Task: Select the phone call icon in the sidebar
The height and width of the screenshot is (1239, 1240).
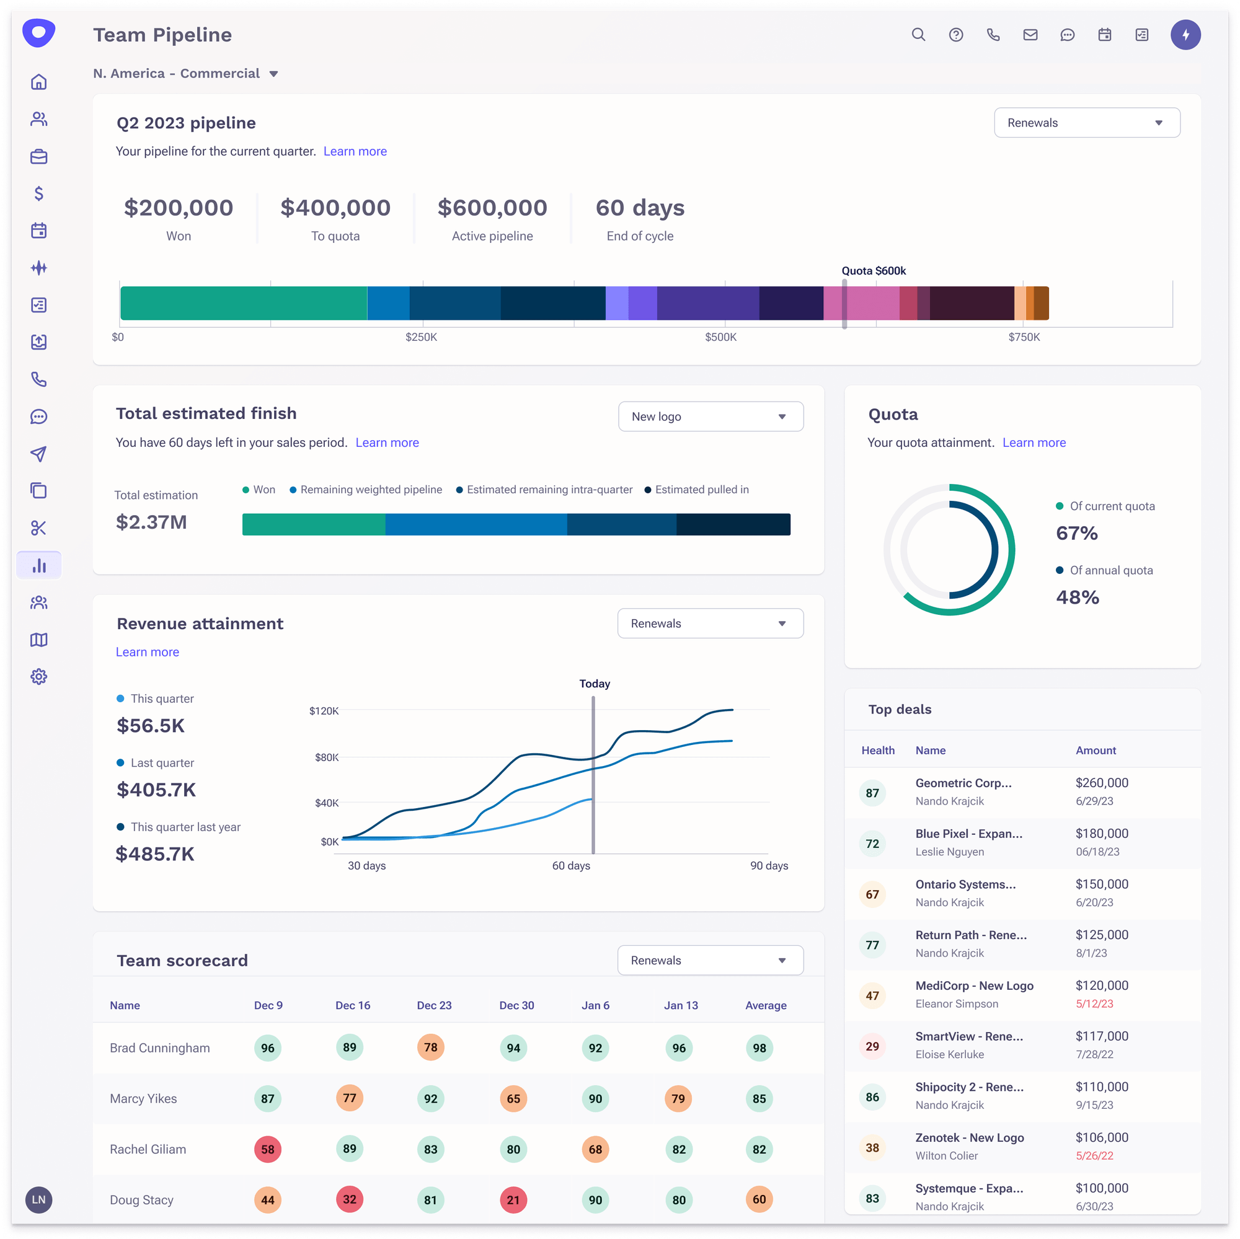Action: pyautogui.click(x=38, y=380)
